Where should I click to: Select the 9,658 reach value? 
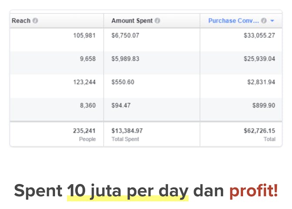pos(87,59)
